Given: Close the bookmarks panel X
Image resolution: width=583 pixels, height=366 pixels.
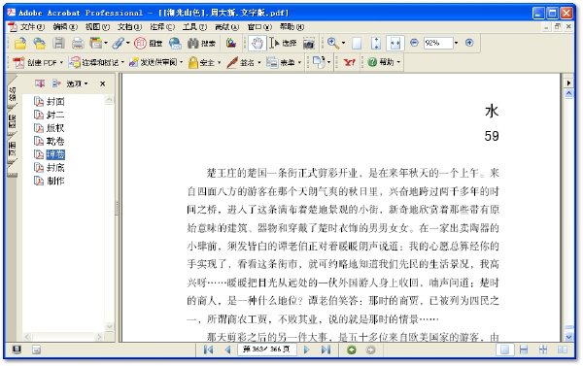Looking at the screenshot, I should (103, 83).
